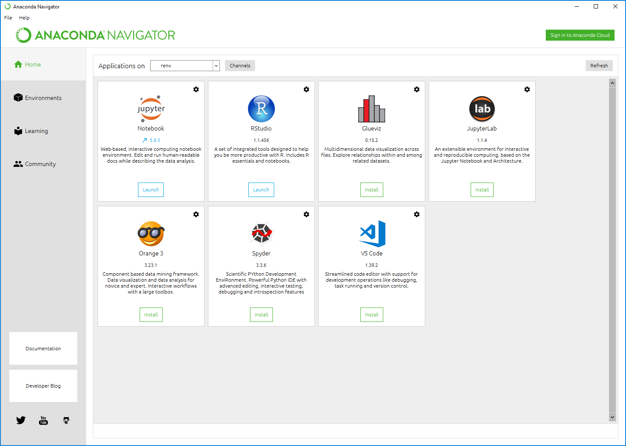The width and height of the screenshot is (626, 446).
Task: Click the Channels button
Action: (240, 66)
